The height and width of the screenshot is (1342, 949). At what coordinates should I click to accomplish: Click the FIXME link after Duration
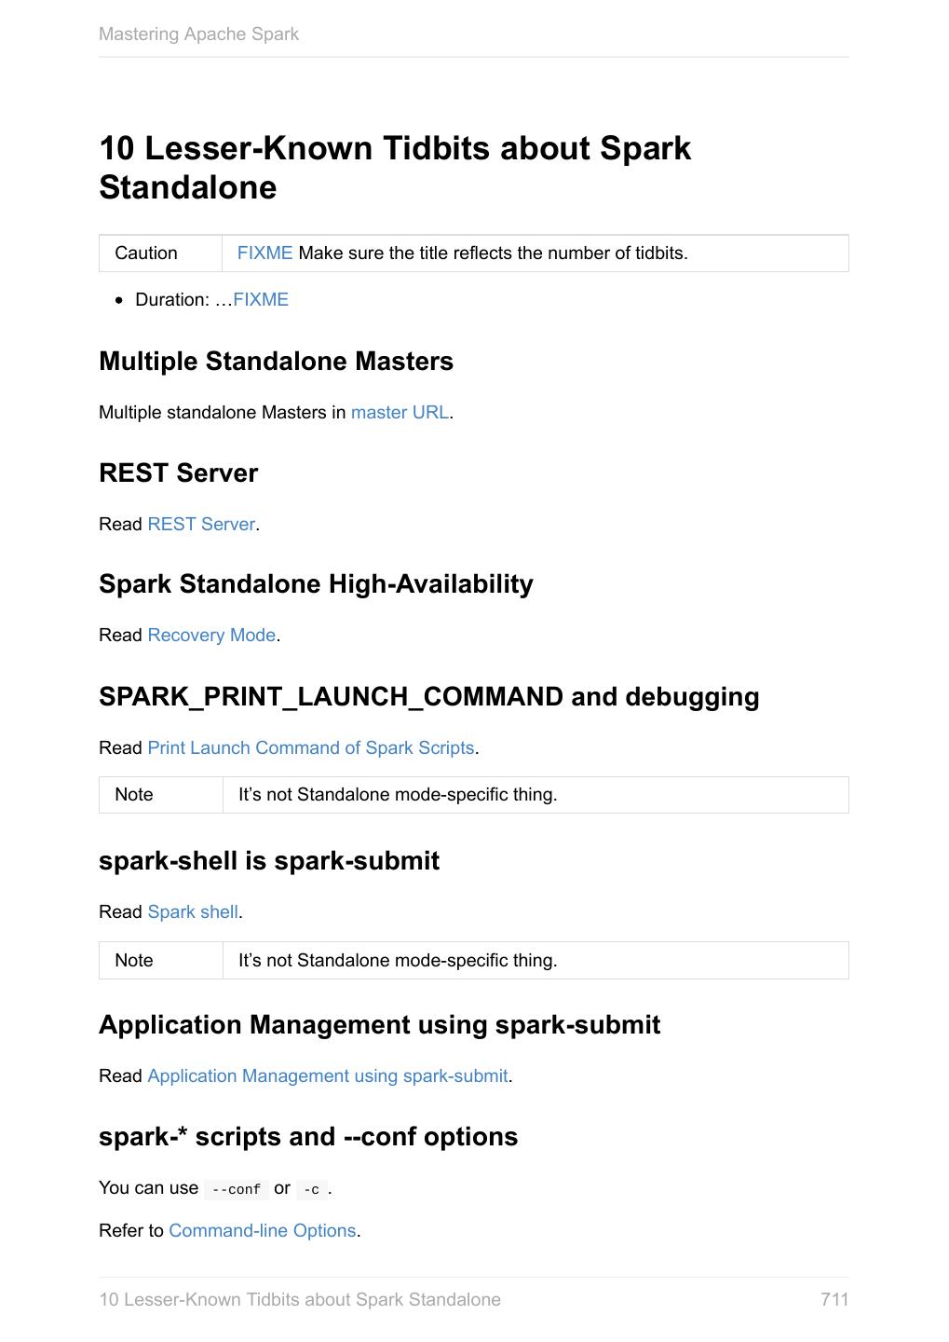tap(261, 300)
